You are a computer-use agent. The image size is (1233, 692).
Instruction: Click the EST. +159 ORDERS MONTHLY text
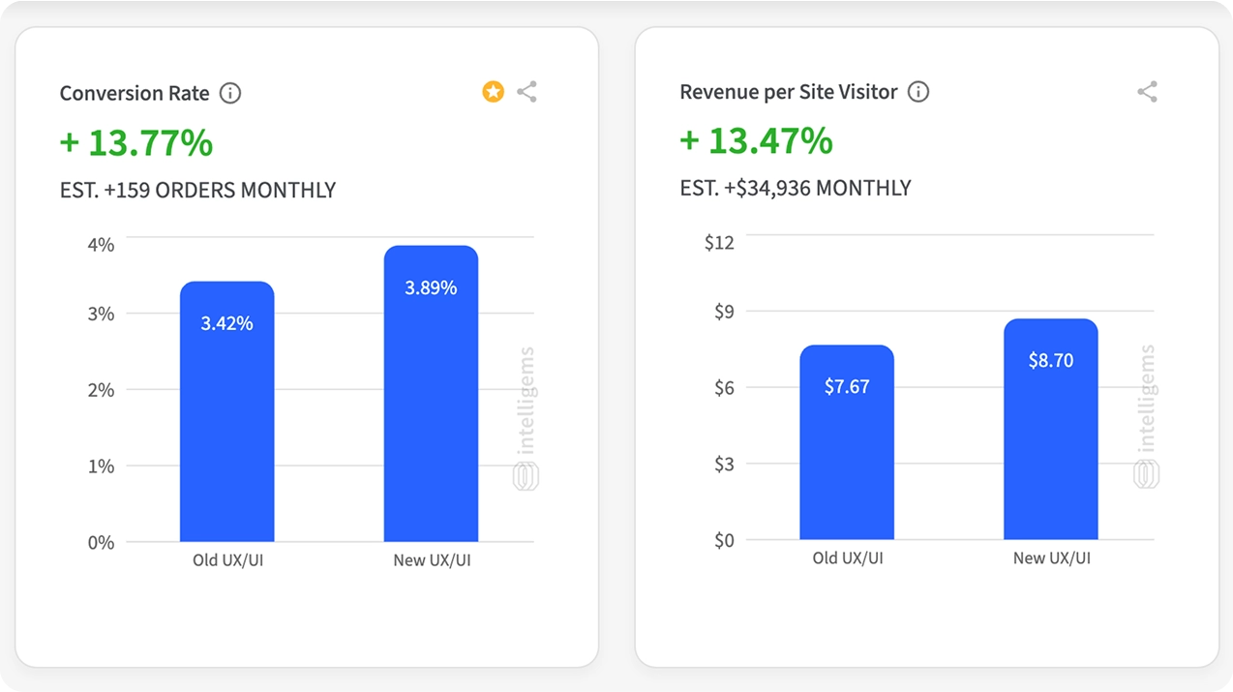click(x=197, y=190)
